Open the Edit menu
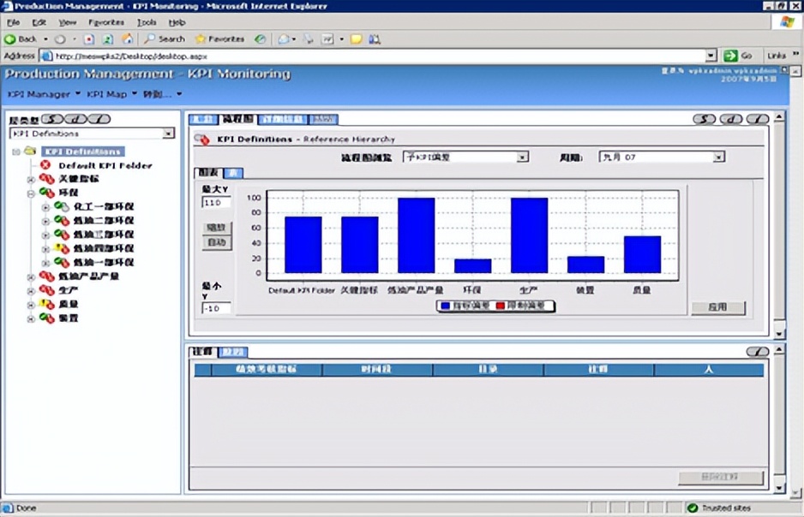The height and width of the screenshot is (517, 804). pyautogui.click(x=39, y=22)
